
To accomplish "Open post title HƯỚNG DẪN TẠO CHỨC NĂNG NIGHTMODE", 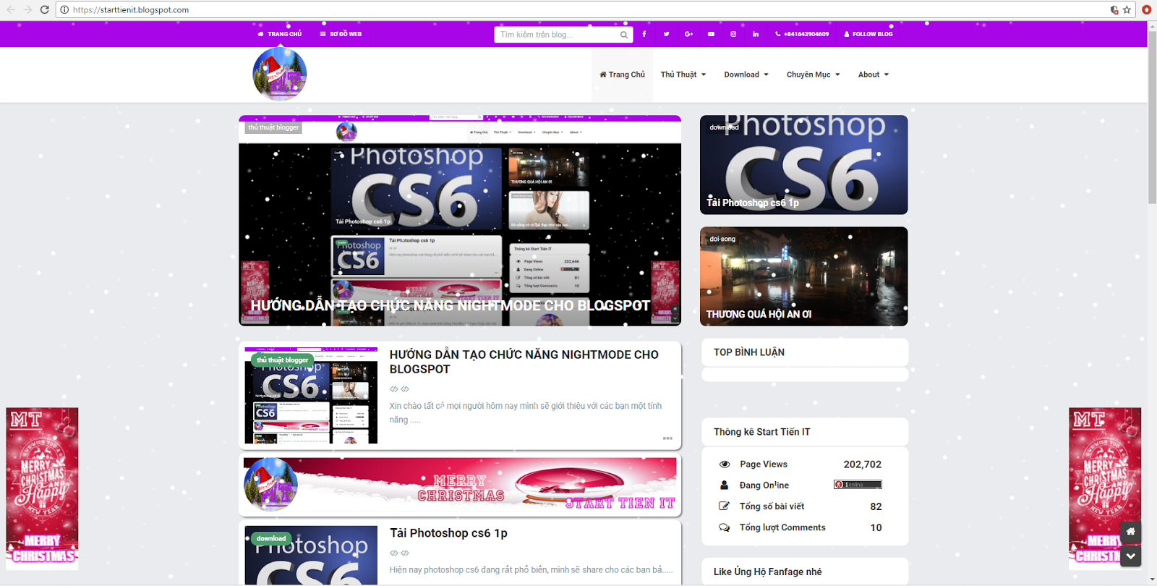I will click(524, 362).
